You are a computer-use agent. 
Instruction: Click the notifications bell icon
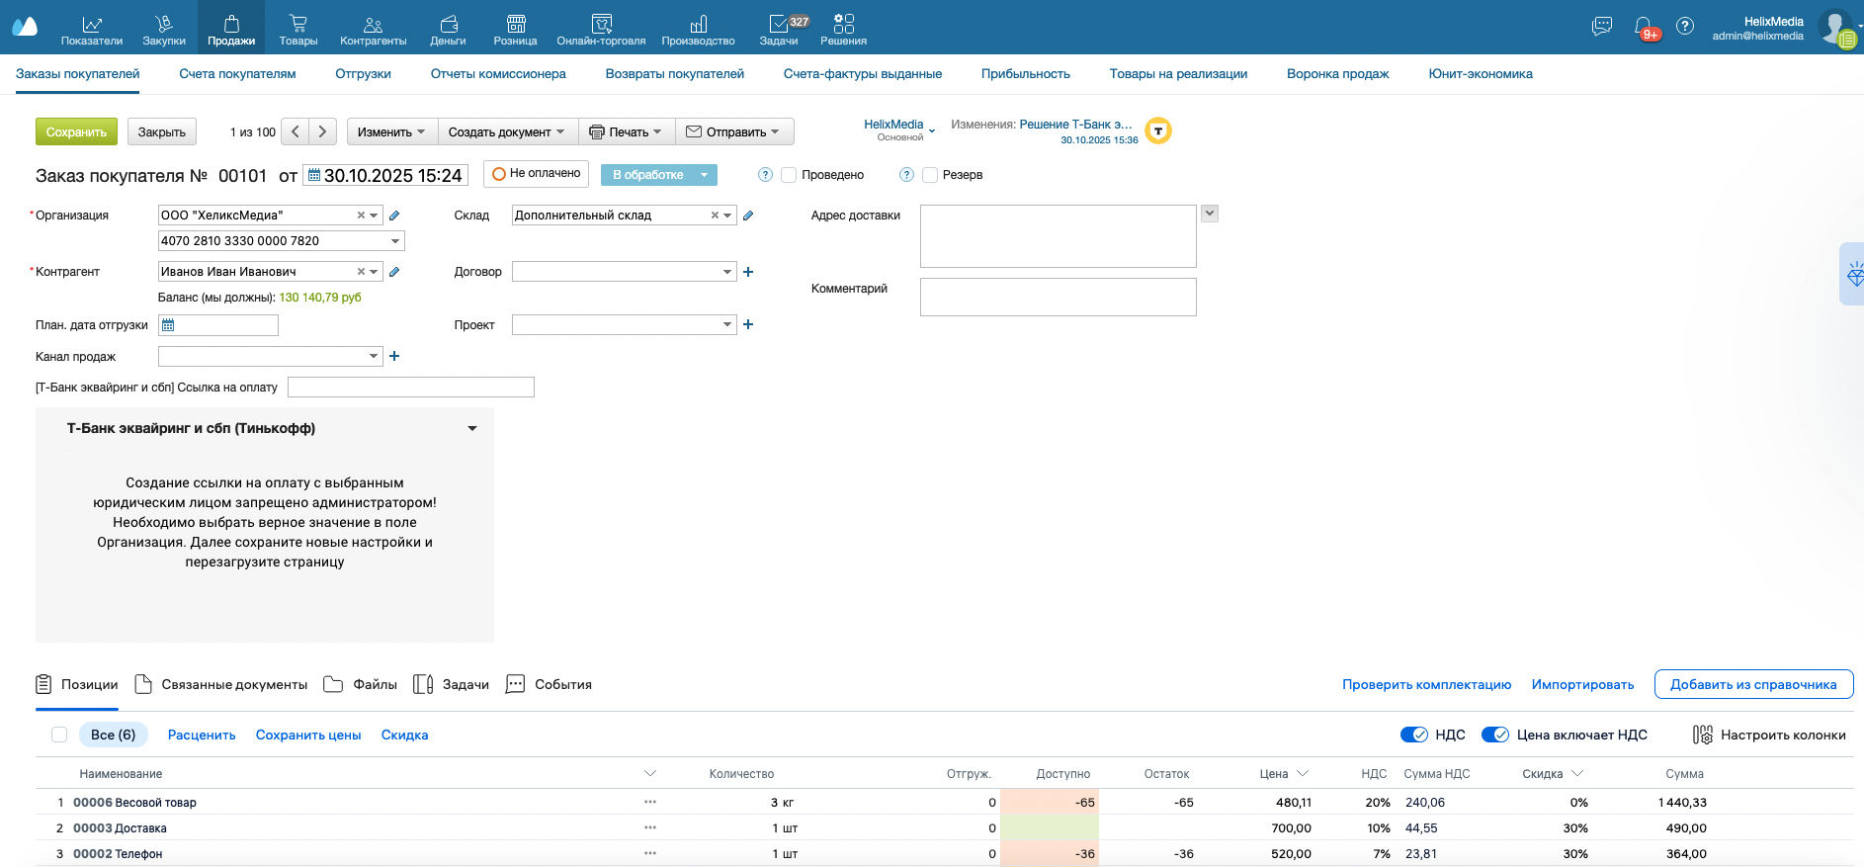coord(1643,27)
